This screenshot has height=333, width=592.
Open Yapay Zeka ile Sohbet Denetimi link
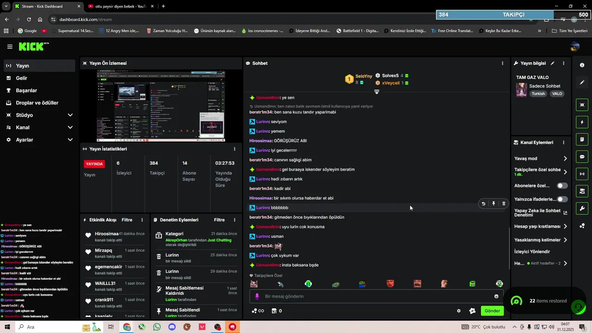click(x=541, y=213)
